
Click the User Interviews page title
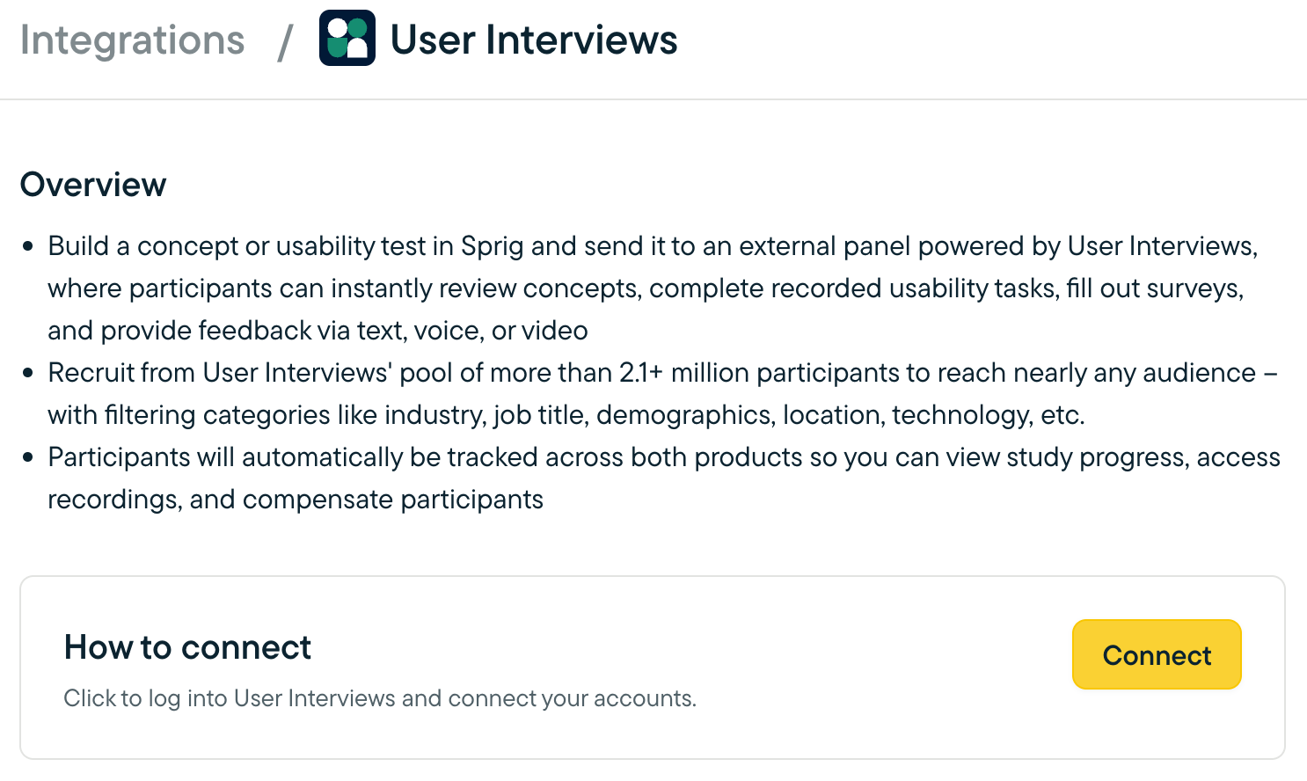(x=533, y=40)
